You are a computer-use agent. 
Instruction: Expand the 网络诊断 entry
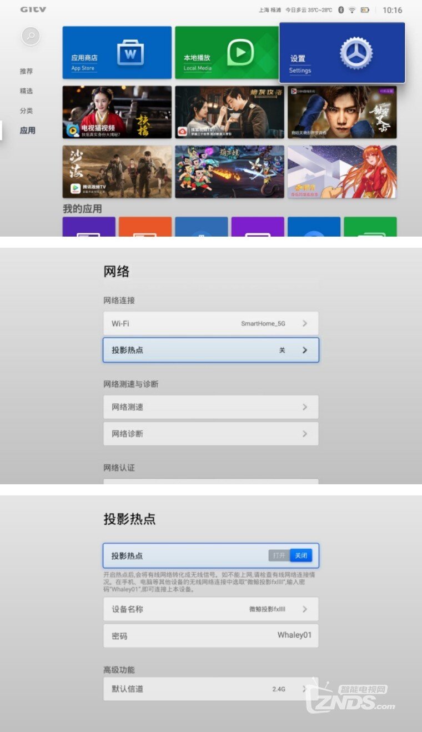pyautogui.click(x=211, y=434)
